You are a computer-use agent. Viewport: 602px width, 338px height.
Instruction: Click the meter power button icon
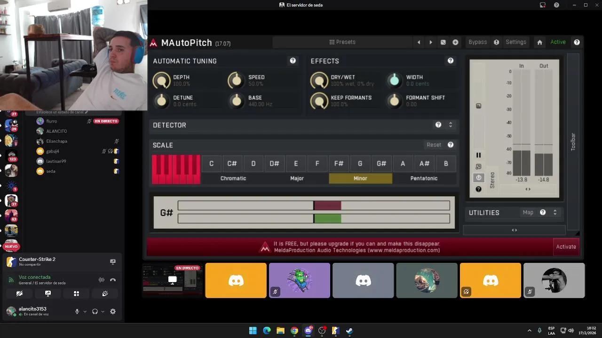point(478,178)
